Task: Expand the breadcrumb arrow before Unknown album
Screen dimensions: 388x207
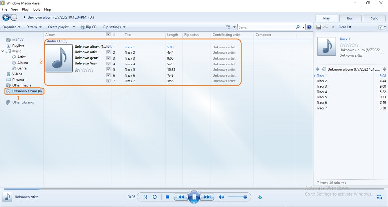Action: (25, 17)
